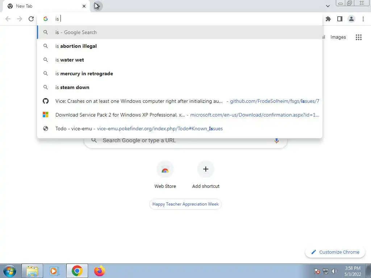Select suggestion 'is water wet'
This screenshot has height=278, width=371.
pos(180,60)
